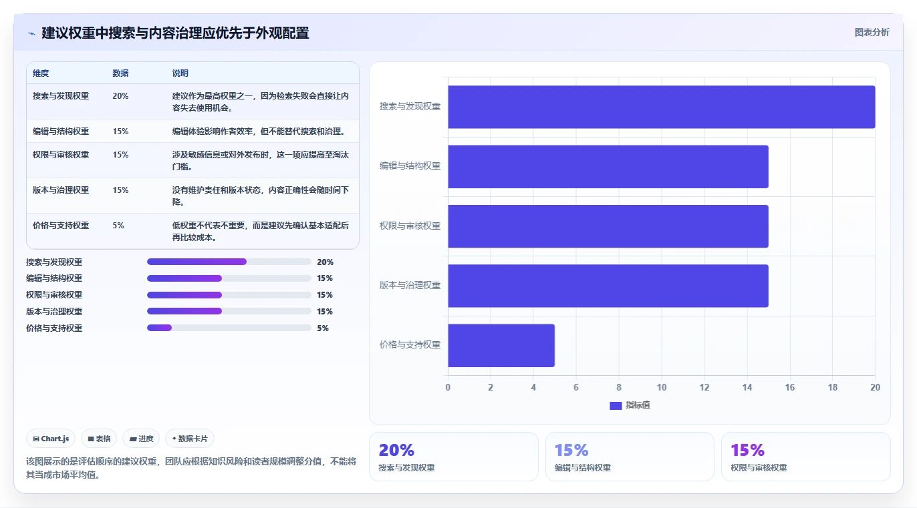Click 价格与支持权重 in the table

tap(61, 226)
